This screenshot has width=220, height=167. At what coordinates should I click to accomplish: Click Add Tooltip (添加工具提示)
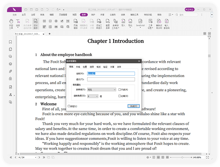(99, 24)
